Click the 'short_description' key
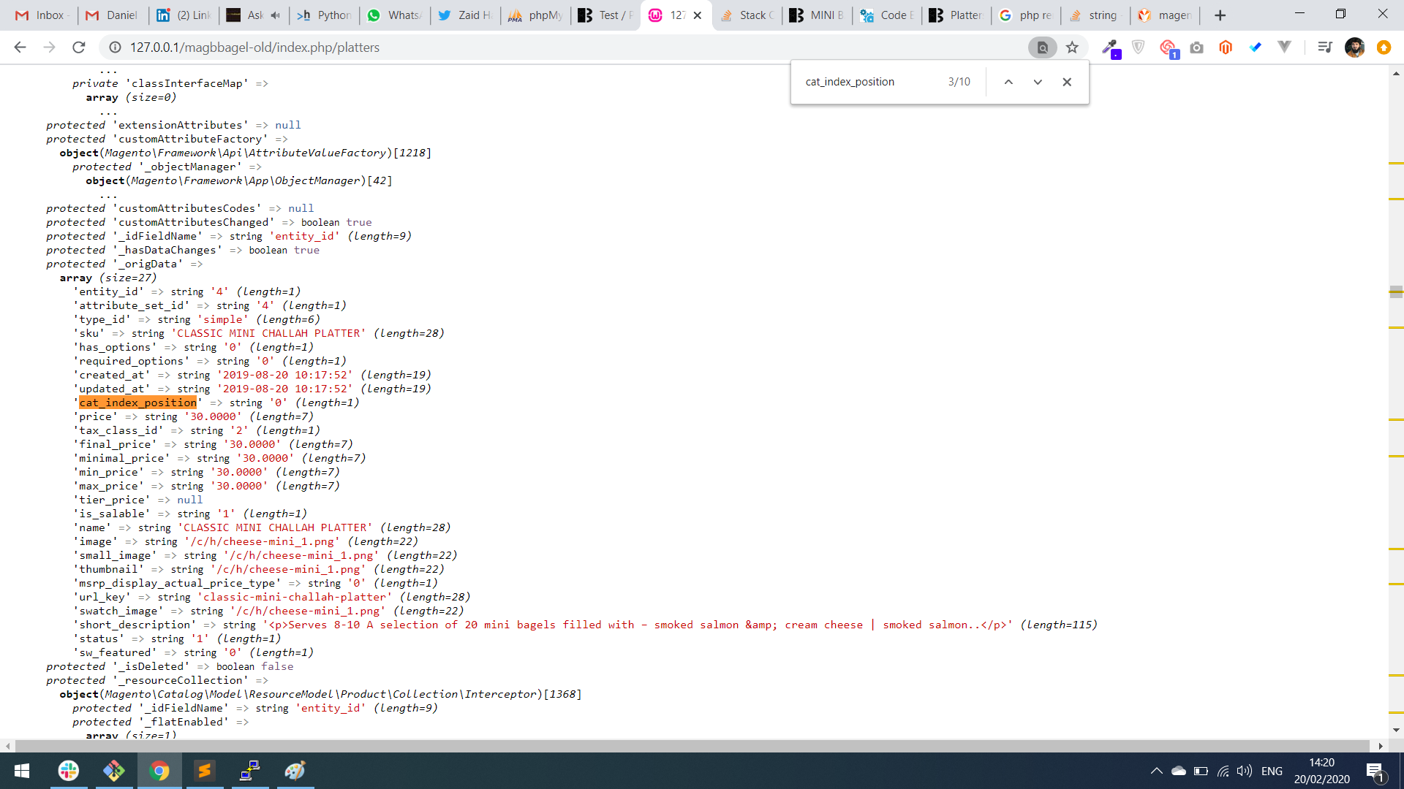1404x789 pixels. (x=135, y=625)
